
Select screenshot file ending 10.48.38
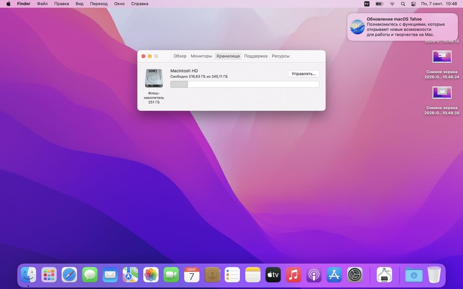pos(442,101)
